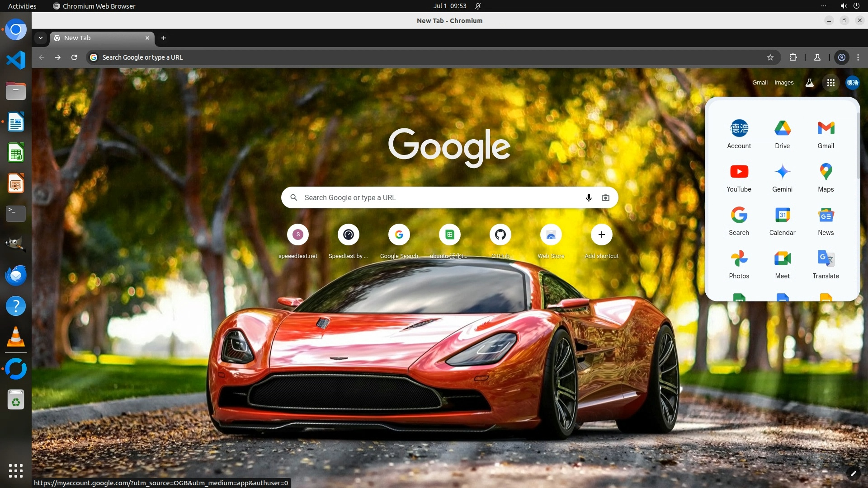The image size is (868, 488).
Task: Open the Activities overview
Action: [x=22, y=6]
